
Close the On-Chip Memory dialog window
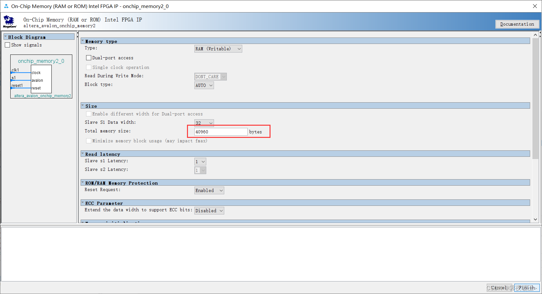pyautogui.click(x=535, y=6)
